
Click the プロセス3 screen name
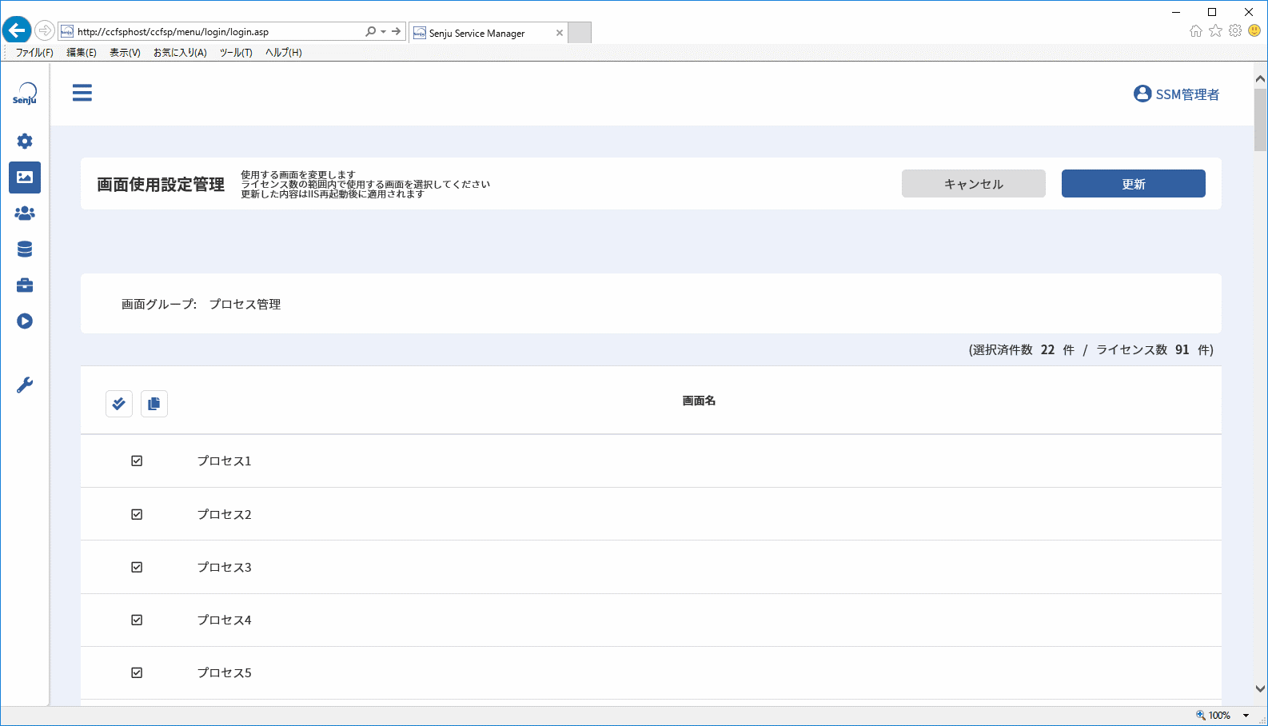(x=225, y=568)
